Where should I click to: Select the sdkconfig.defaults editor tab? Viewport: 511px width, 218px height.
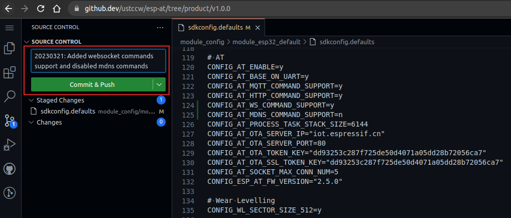(215, 27)
